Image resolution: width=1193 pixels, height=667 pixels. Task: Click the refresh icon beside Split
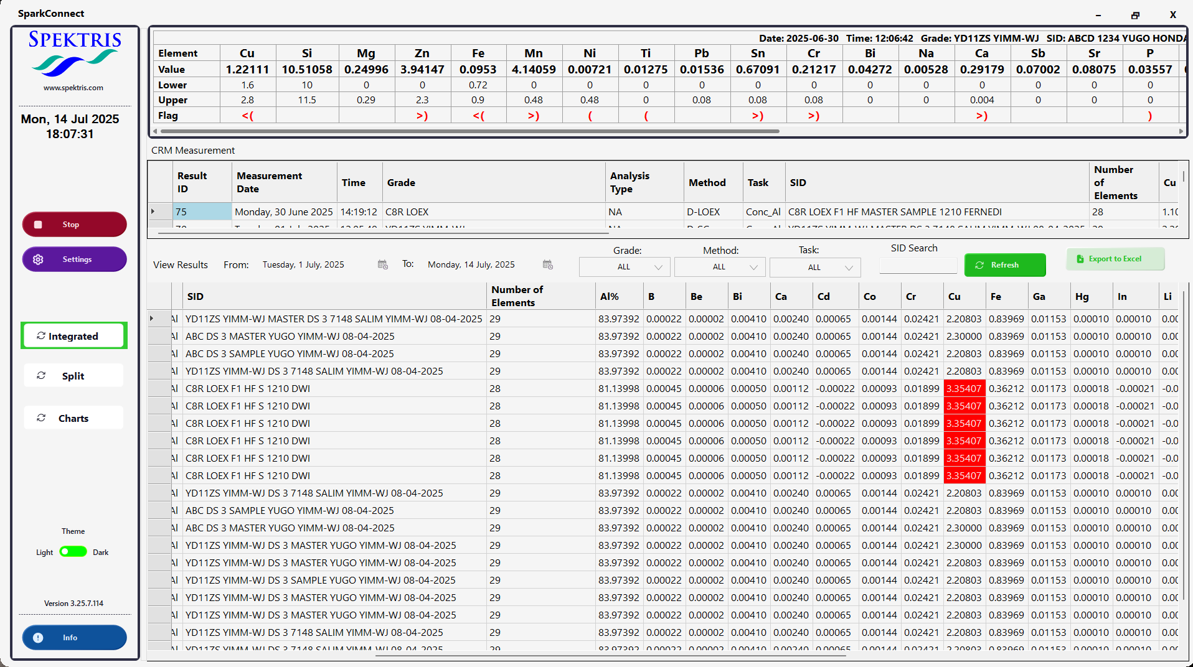coord(41,376)
